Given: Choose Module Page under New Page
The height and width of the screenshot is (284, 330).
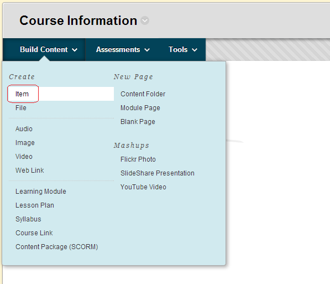Looking at the screenshot, I should coord(140,108).
